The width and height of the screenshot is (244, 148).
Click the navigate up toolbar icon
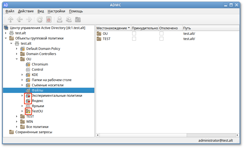pos(10,19)
